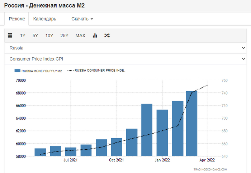Click the first, leftmost bar in chart
251x173 pixels.
[40, 152]
